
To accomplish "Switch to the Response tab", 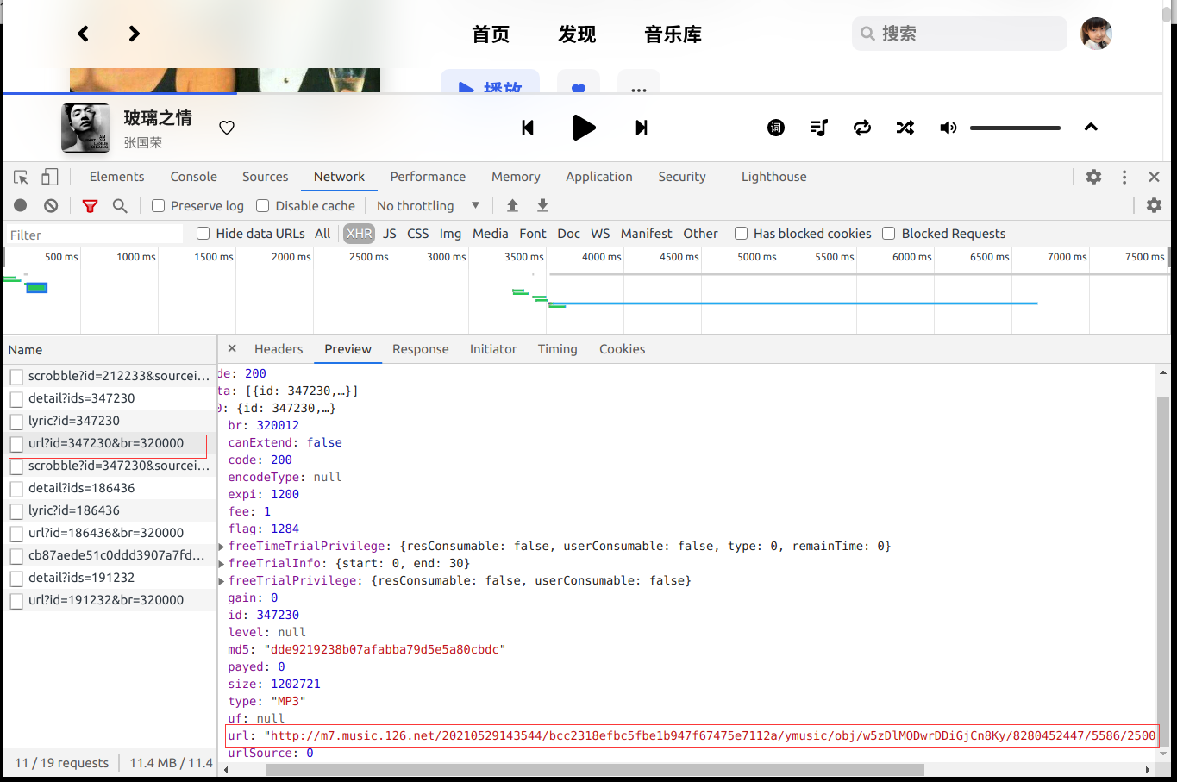I will pyautogui.click(x=420, y=349).
